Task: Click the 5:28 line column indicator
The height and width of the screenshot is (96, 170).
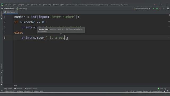Action: (127, 91)
